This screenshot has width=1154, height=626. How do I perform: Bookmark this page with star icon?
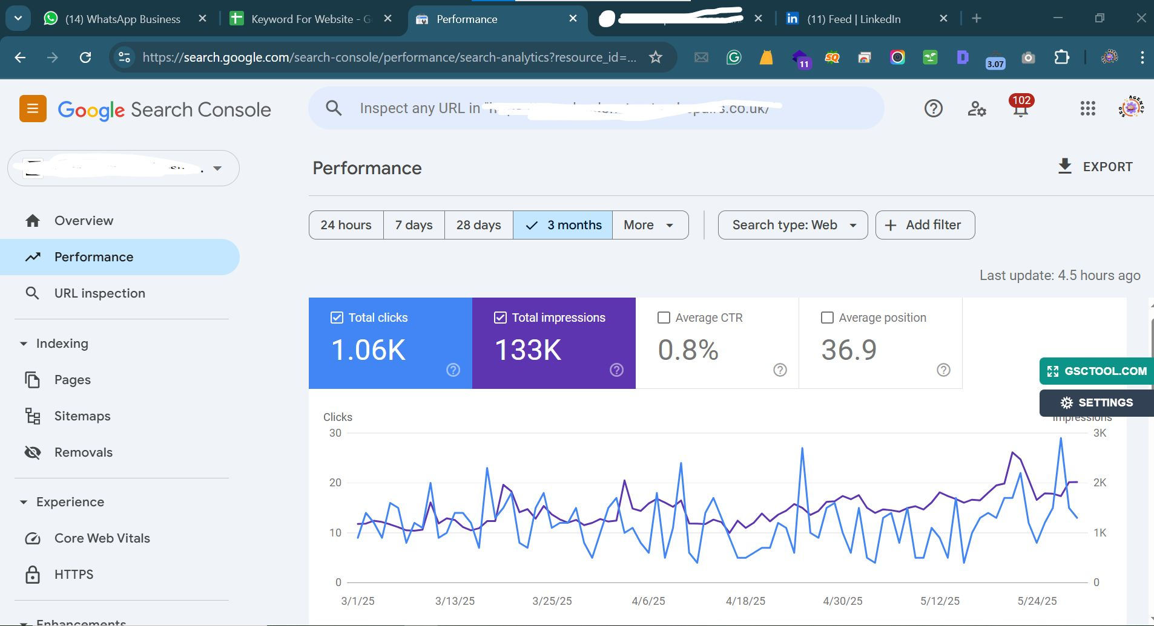tap(655, 57)
